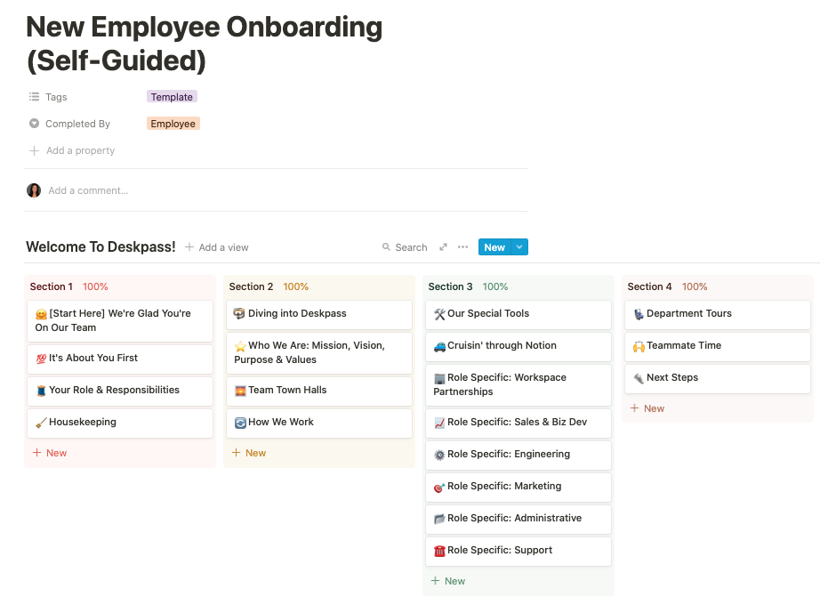Viewport: 820px width, 597px height.
Task: Click the Welcome To Deskpass! view title
Action: tap(100, 247)
